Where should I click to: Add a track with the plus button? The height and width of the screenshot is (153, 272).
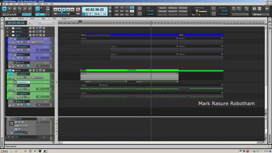point(29,23)
